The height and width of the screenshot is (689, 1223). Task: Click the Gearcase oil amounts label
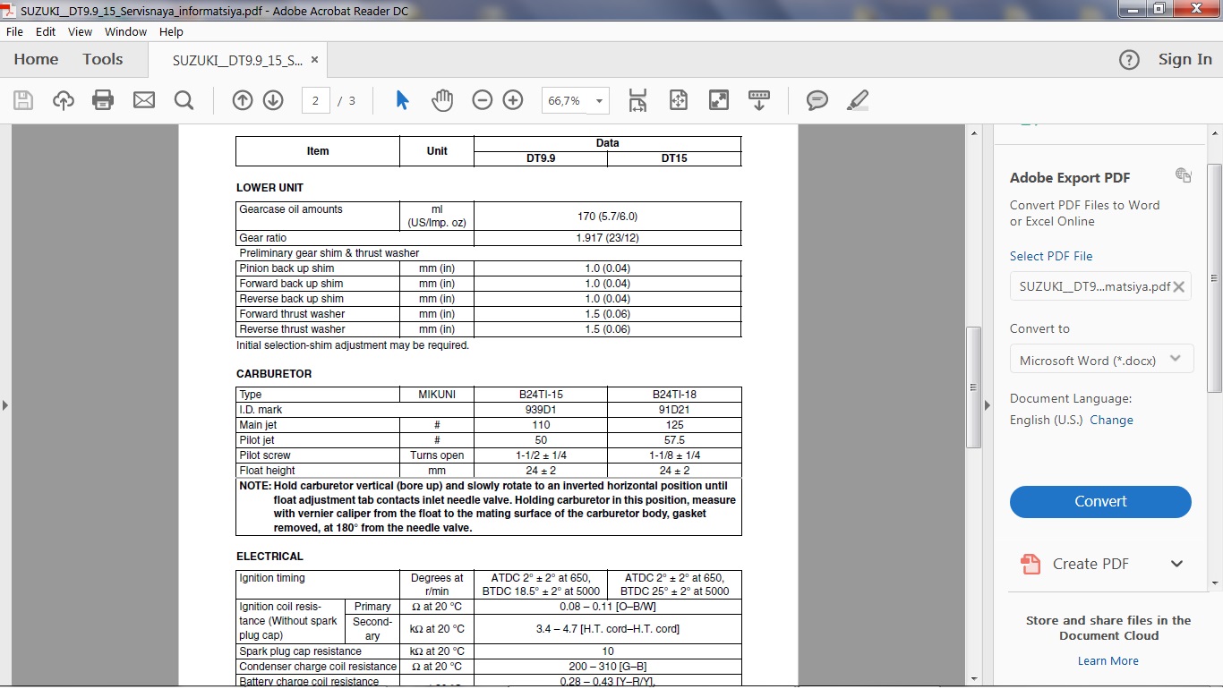[x=291, y=209]
